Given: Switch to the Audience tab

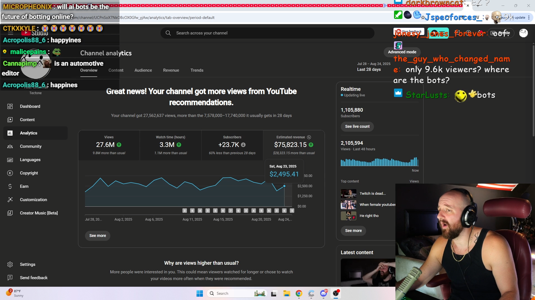Looking at the screenshot, I should (x=143, y=70).
